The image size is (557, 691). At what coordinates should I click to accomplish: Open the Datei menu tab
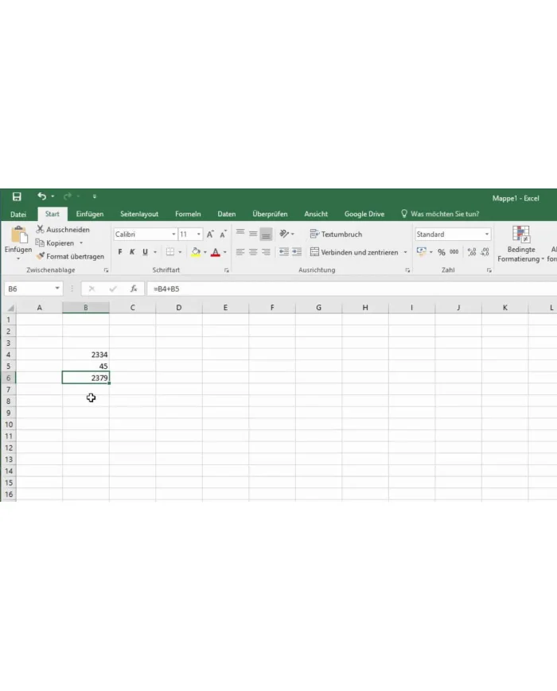pyautogui.click(x=18, y=214)
